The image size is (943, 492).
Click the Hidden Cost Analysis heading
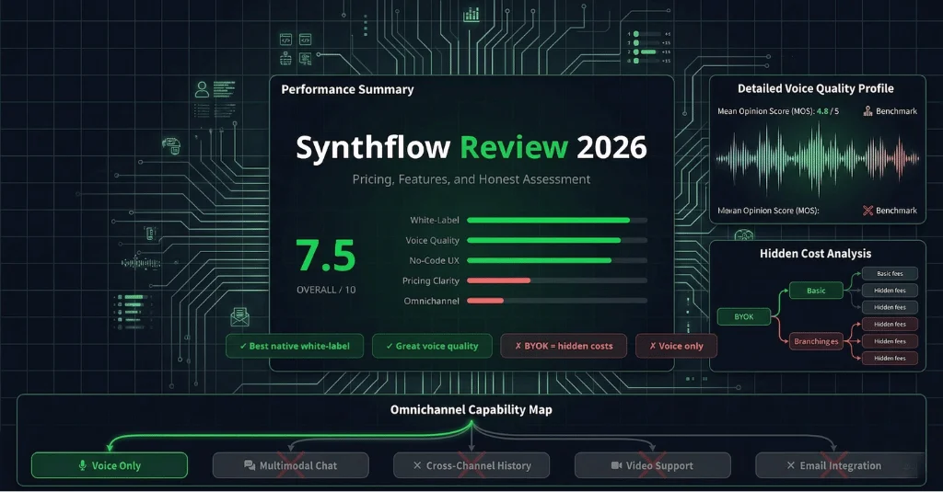click(816, 254)
